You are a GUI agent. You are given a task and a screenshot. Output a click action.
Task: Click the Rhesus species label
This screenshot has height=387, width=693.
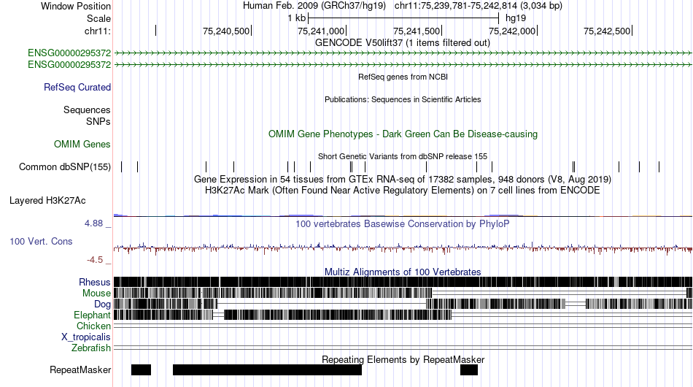[x=95, y=282]
